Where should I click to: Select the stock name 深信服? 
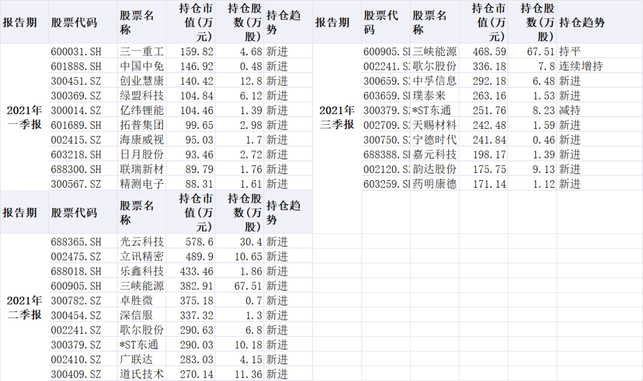[136, 316]
